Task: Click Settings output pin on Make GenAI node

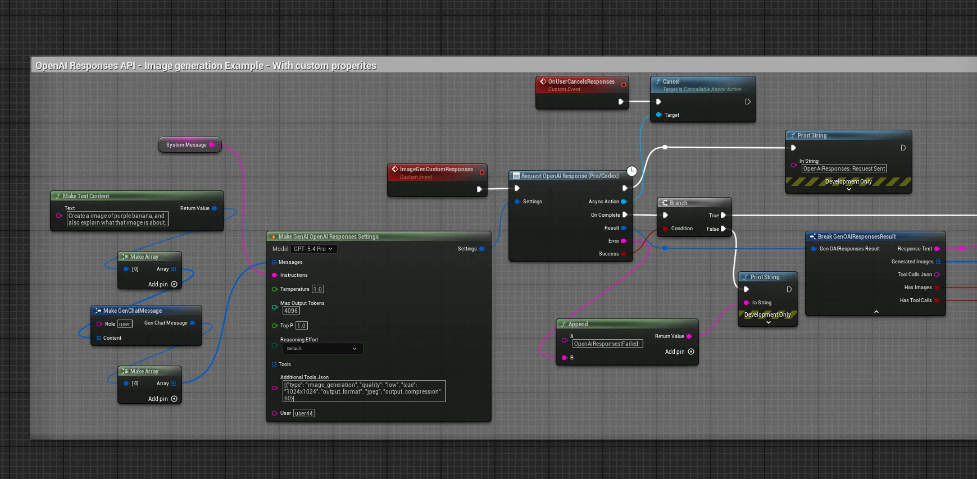Action: tap(482, 249)
